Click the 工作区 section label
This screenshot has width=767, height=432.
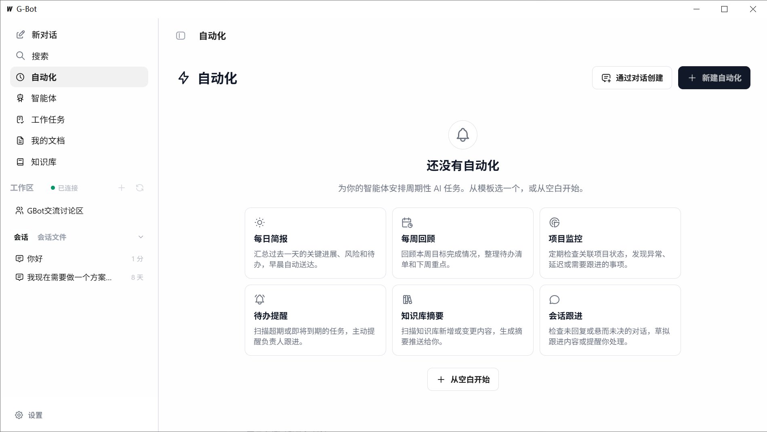coord(22,188)
